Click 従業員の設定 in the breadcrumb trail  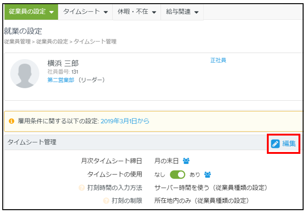coord(52,42)
